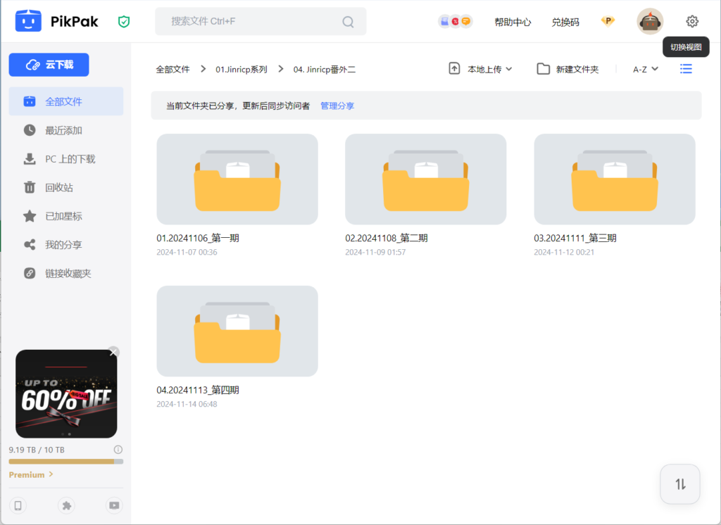The height and width of the screenshot is (525, 721).
Task: Select 回收站 in the sidebar
Action: 58,188
